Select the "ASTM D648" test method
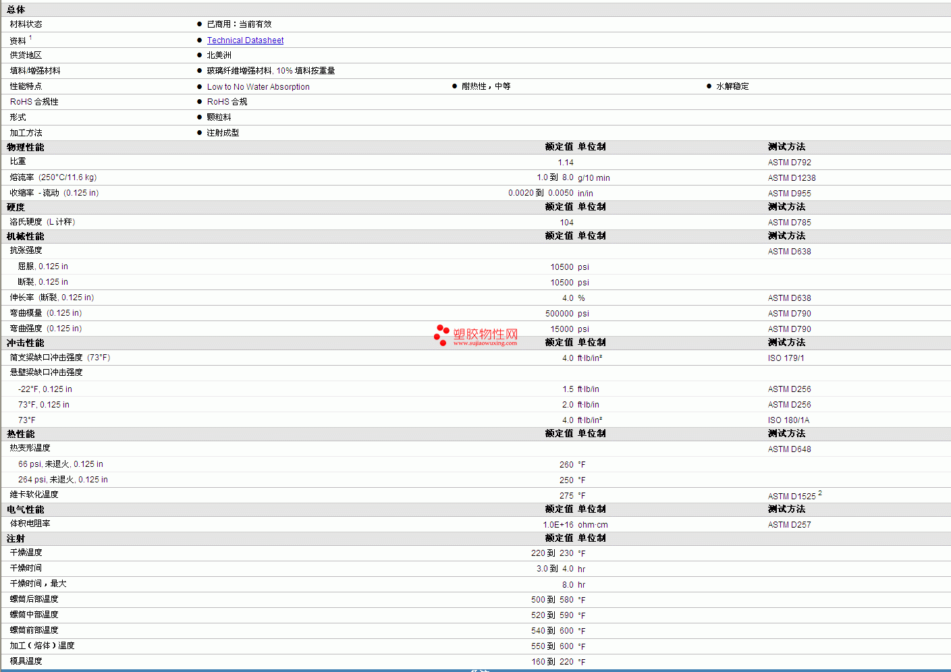 coord(789,449)
